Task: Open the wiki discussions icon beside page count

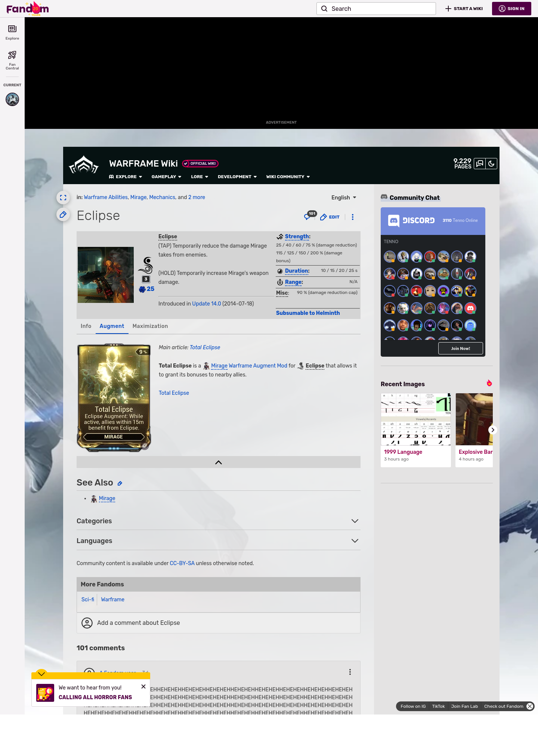Action: pos(480,164)
